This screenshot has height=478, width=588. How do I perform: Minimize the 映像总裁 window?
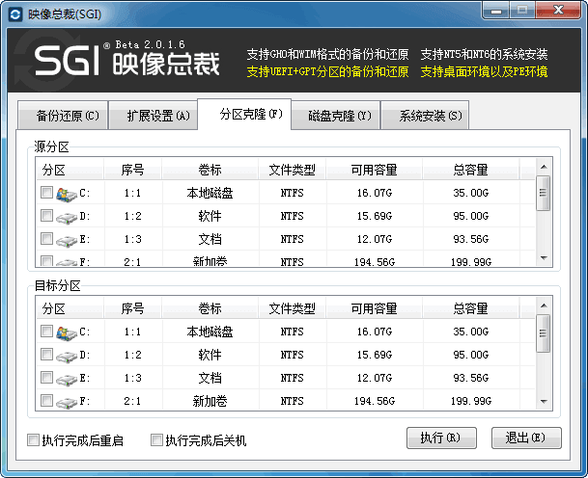pyautogui.click(x=496, y=11)
